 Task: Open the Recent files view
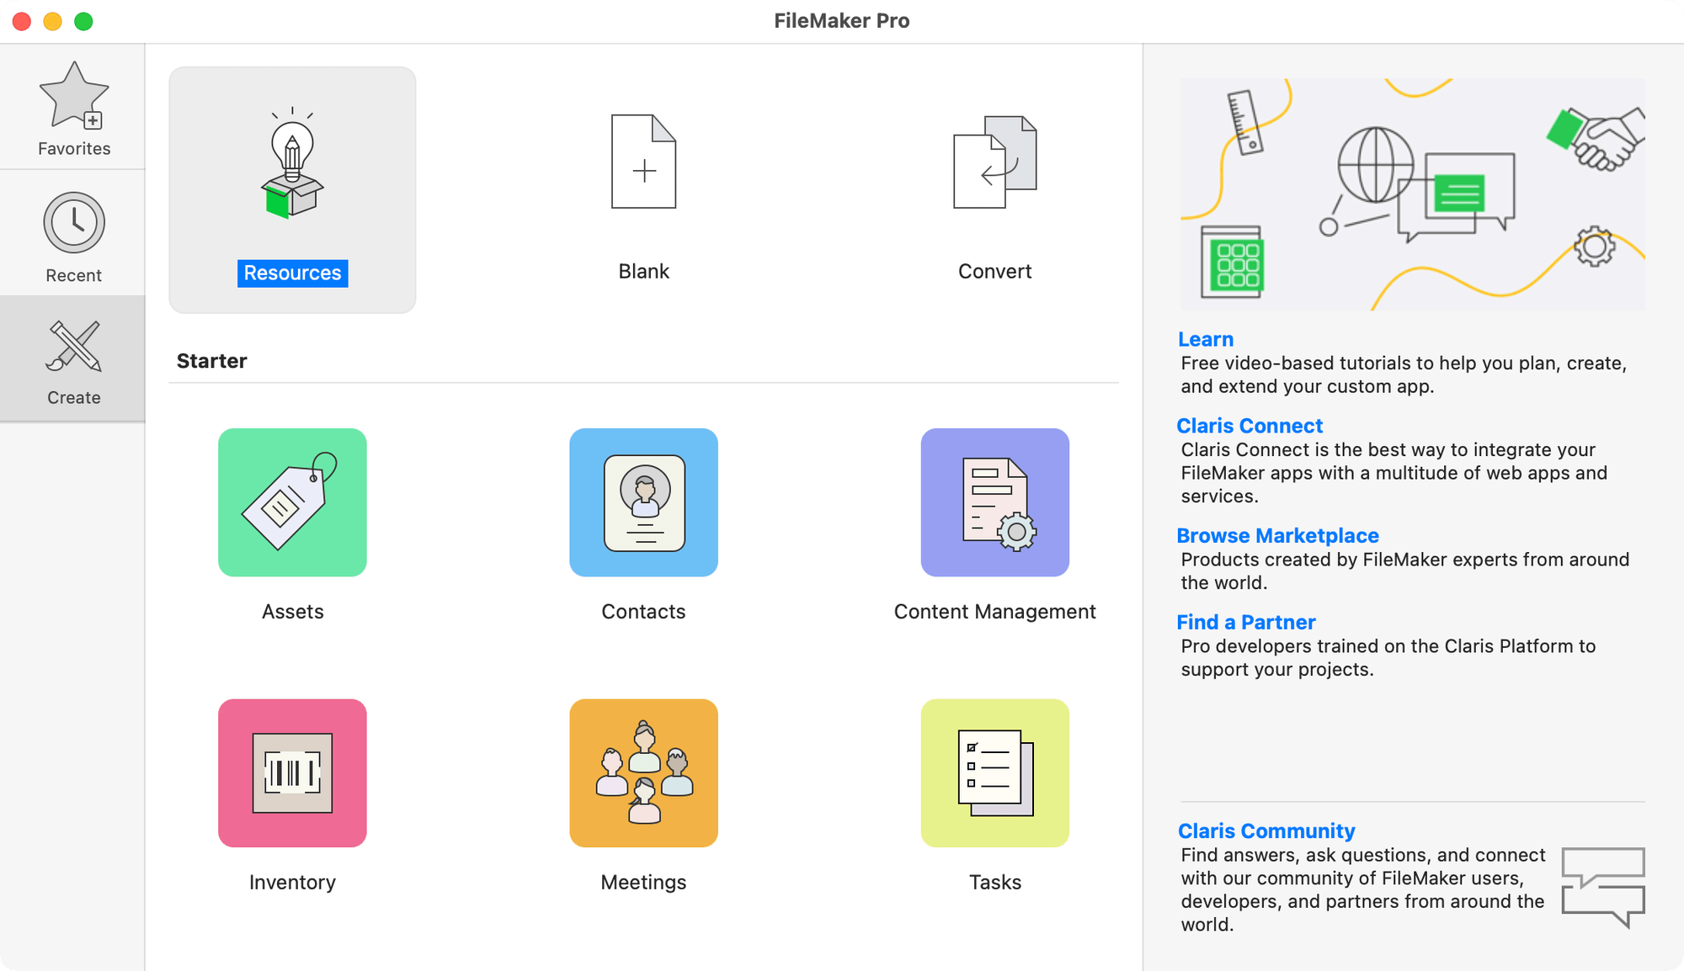73,236
